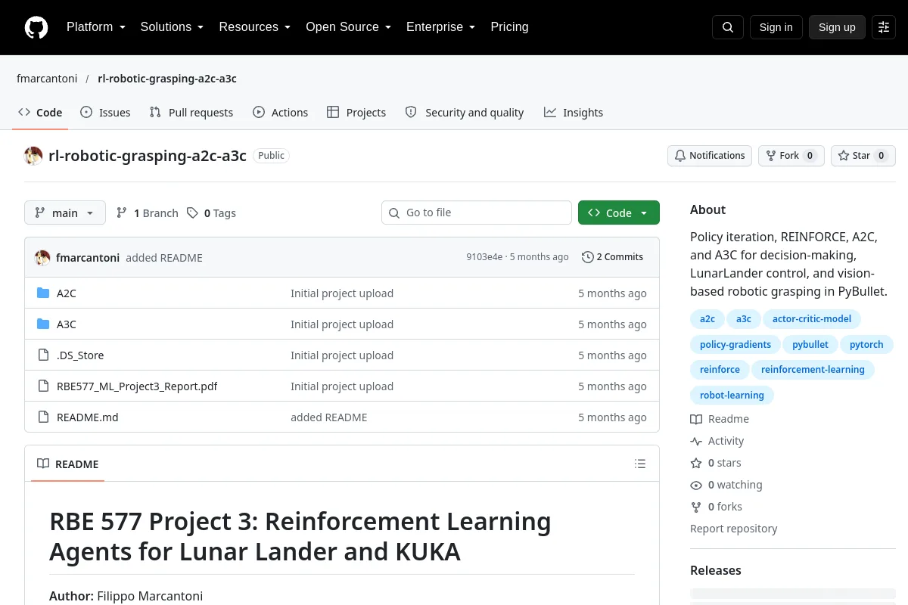Click the book icon in the README tab
This screenshot has height=605, width=908.
43,464
